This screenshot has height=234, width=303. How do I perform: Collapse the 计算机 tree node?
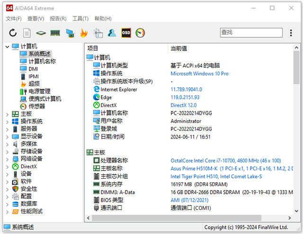coord(8,46)
